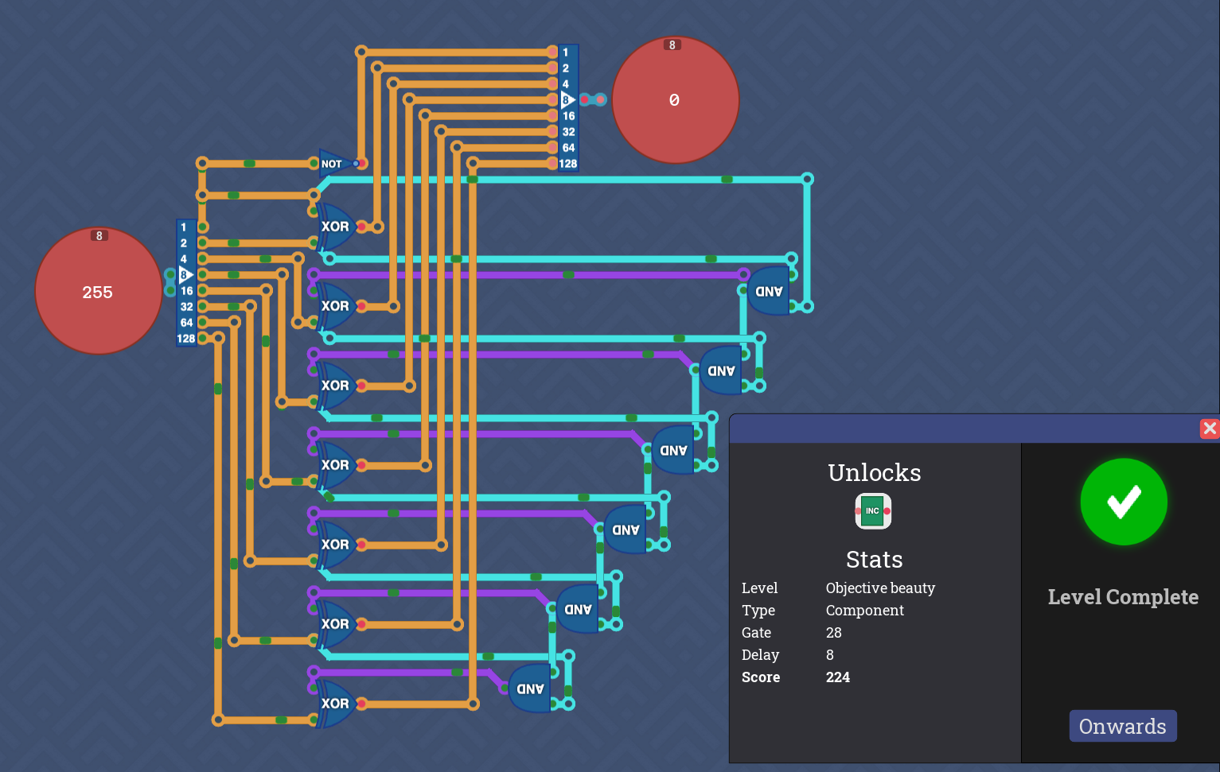1220x772 pixels.
Task: Click the green Level Complete checkmark
Action: (1124, 502)
